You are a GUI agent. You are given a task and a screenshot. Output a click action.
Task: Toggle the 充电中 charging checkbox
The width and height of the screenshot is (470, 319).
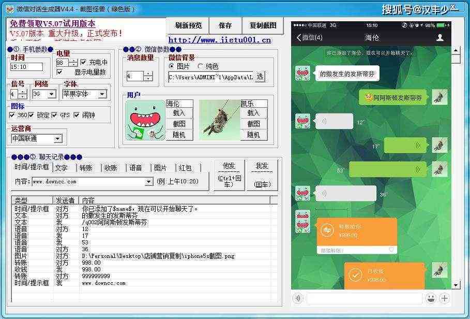83,62
